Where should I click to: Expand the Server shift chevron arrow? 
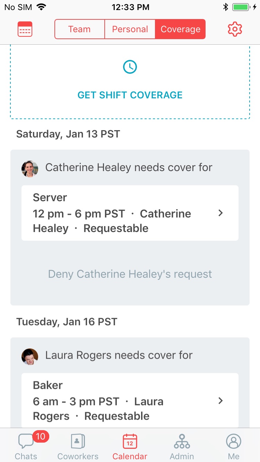point(220,213)
